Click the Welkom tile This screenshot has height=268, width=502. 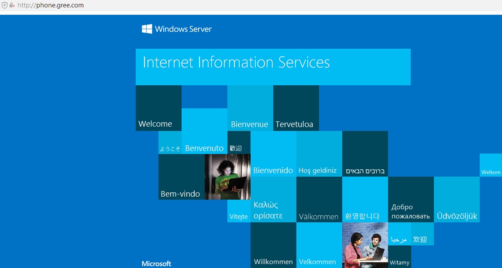point(491,165)
